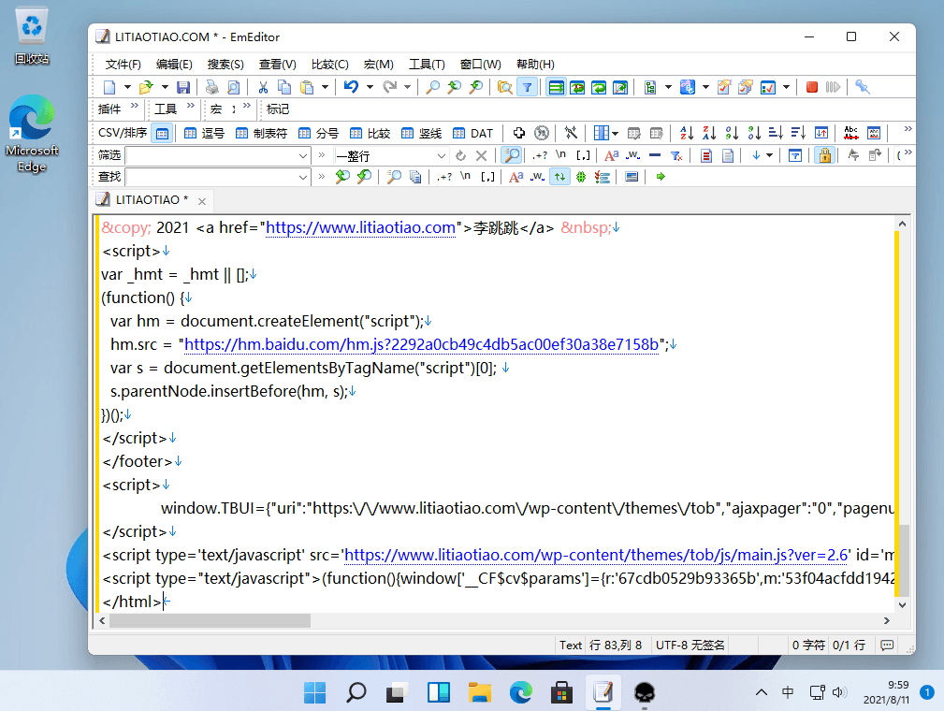944x711 pixels.
Task: Click the green arrow icon in find bar
Action: 661,177
